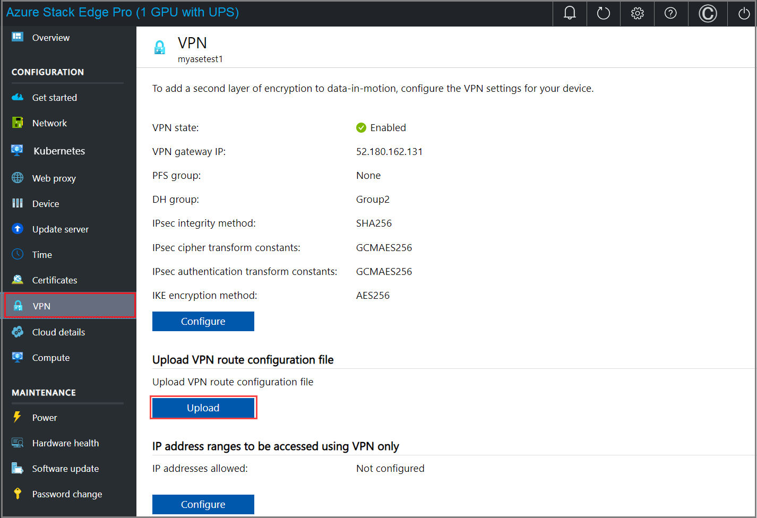The width and height of the screenshot is (757, 518).
Task: Click the power icon in the top bar
Action: [743, 13]
